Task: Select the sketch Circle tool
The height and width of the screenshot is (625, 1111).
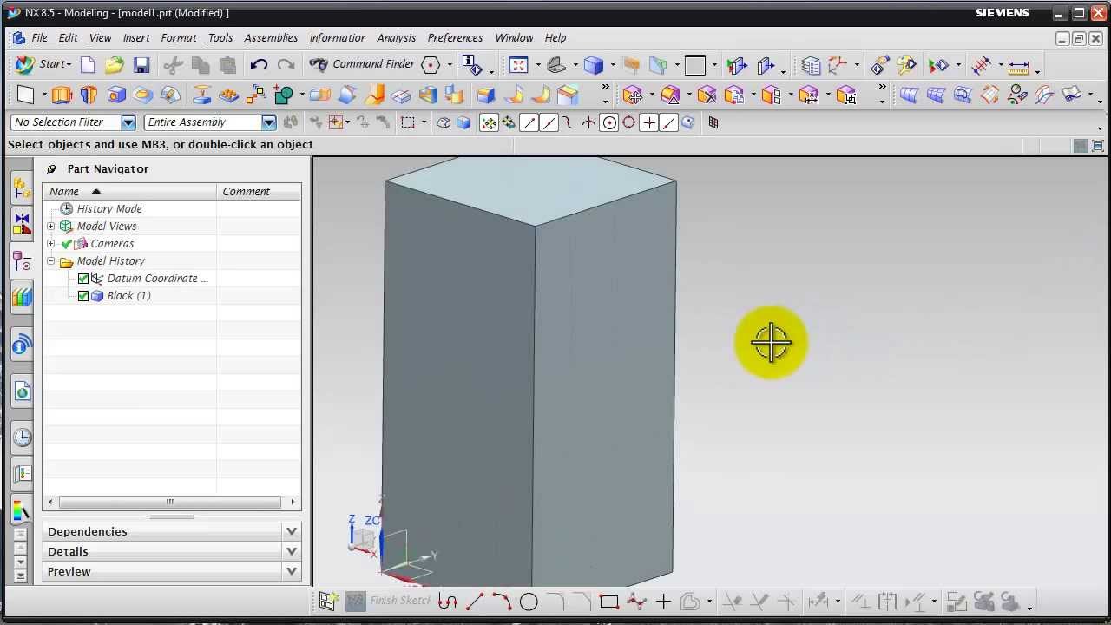Action: pyautogui.click(x=529, y=601)
